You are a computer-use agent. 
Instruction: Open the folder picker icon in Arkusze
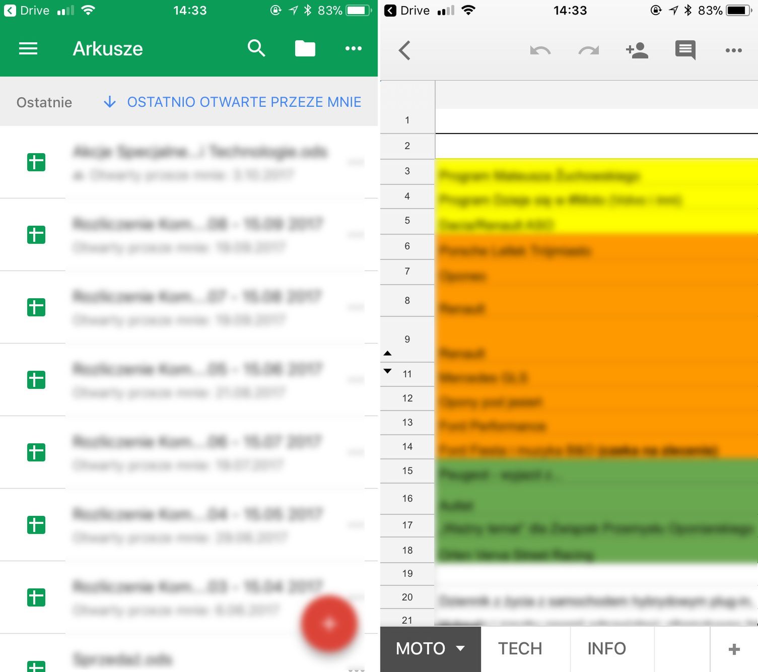tap(305, 48)
